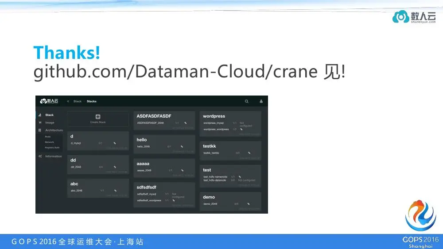Click the Create Stack plus icon
The image size is (443, 249).
click(x=98, y=117)
